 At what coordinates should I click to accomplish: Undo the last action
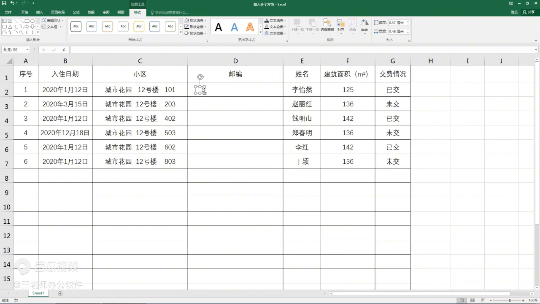[x=12, y=3]
